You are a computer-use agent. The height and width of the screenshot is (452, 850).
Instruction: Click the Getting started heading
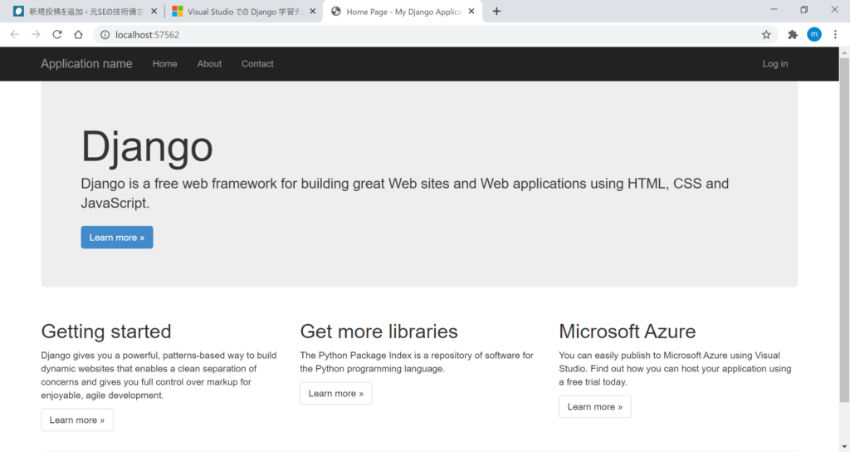coord(106,332)
